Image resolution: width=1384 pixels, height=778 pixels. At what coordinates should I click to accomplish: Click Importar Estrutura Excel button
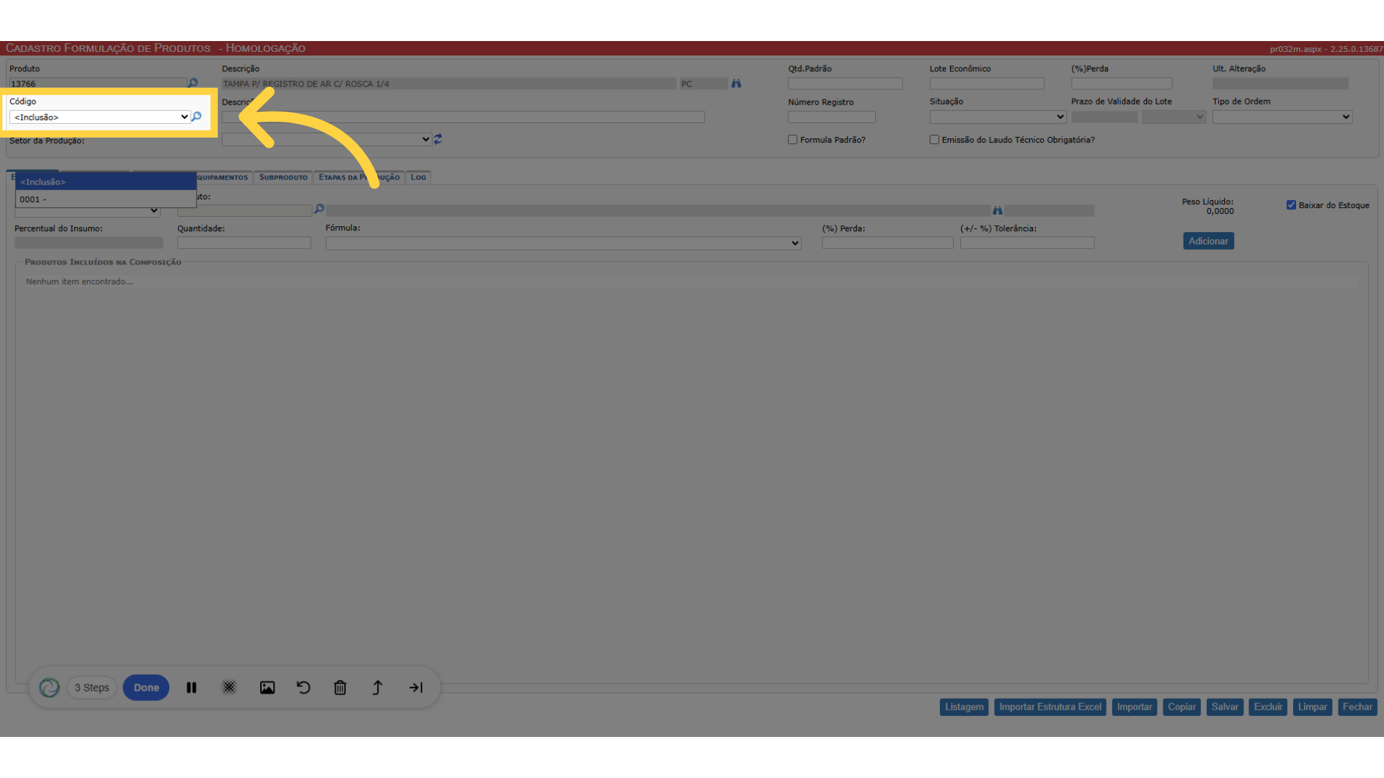1050,707
